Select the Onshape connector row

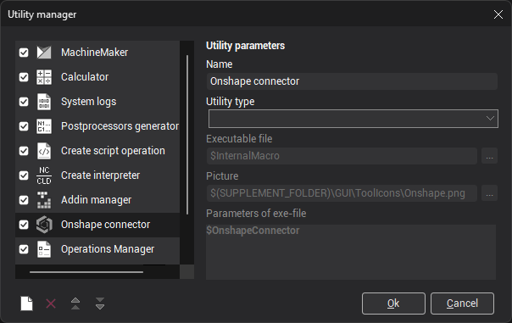(x=97, y=225)
